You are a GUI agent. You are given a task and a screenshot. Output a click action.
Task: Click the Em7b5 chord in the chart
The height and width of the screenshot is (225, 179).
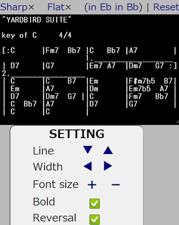click(x=140, y=89)
